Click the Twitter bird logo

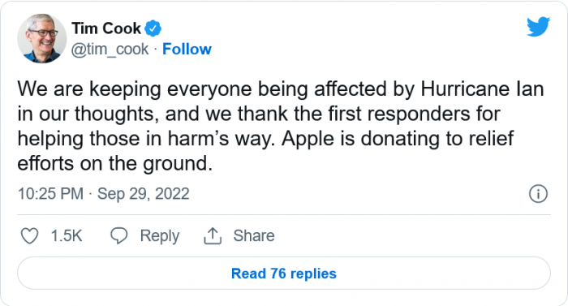[x=538, y=27]
